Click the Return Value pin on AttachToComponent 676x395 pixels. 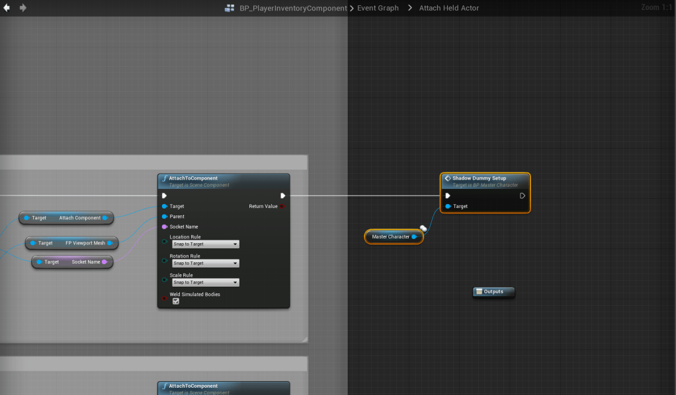point(282,206)
